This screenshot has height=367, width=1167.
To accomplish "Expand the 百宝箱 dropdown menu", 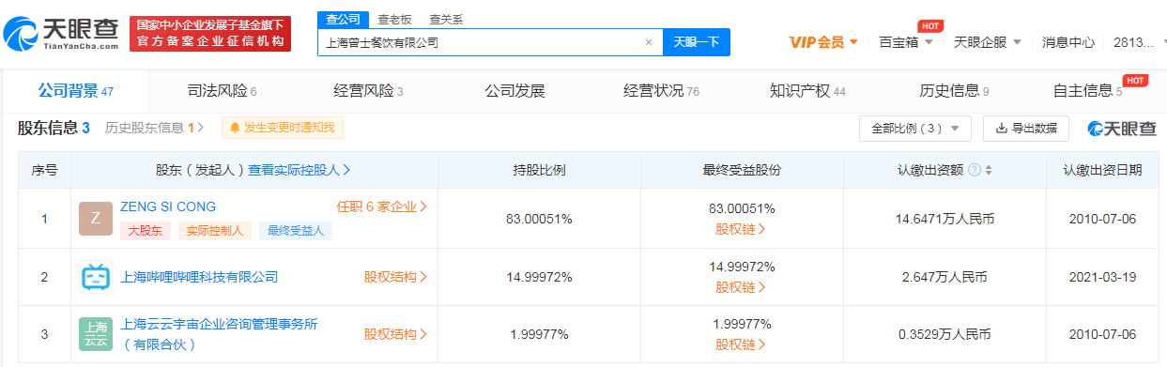I will pyautogui.click(x=905, y=42).
